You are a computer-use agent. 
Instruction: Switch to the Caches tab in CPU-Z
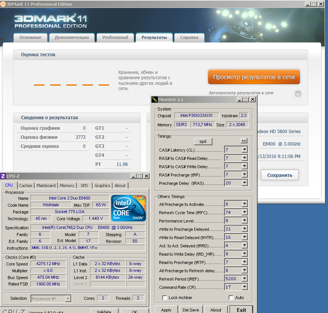tap(26, 186)
